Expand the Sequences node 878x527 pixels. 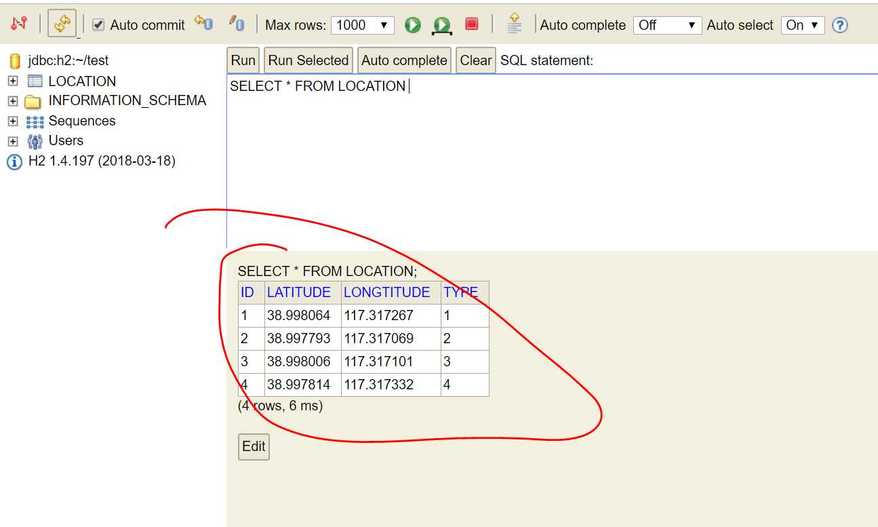point(12,121)
